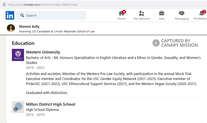
Task: Click the Home label in navigation
Action: [121, 19]
